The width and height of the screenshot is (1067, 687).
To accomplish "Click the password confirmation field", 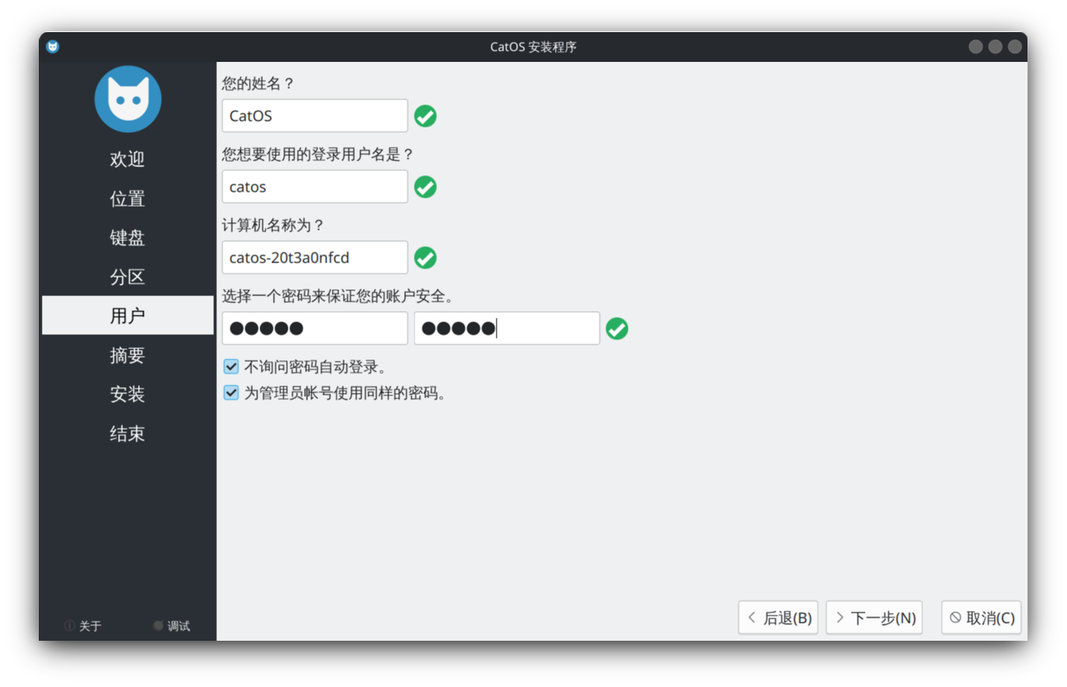I will click(507, 328).
